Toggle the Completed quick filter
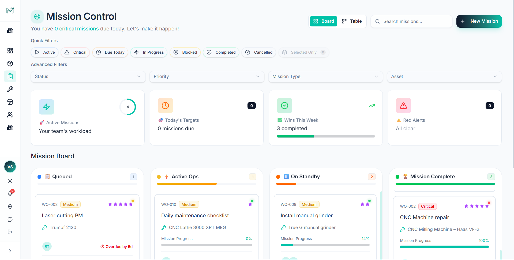The image size is (514, 260). 221,52
